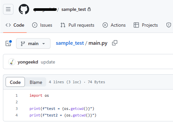Click the sample_test repository name in header

74,10
